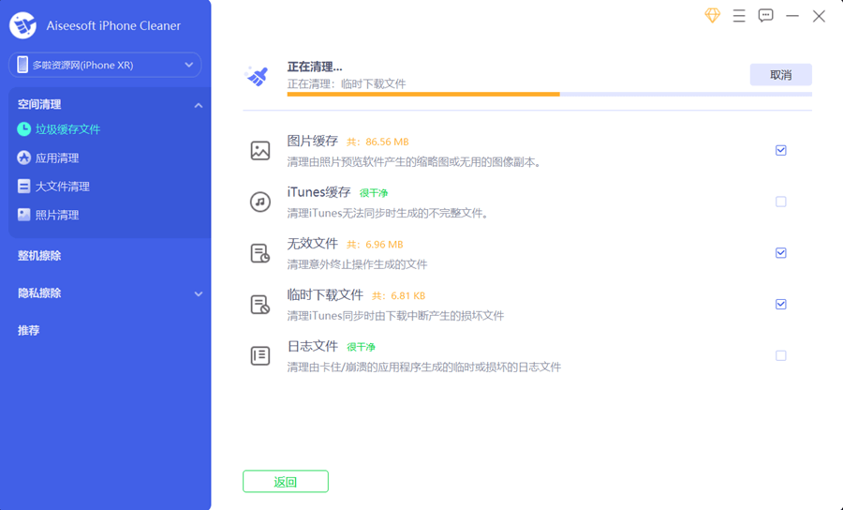Click the 无效文件 title text
The height and width of the screenshot is (510, 843).
coord(312,244)
